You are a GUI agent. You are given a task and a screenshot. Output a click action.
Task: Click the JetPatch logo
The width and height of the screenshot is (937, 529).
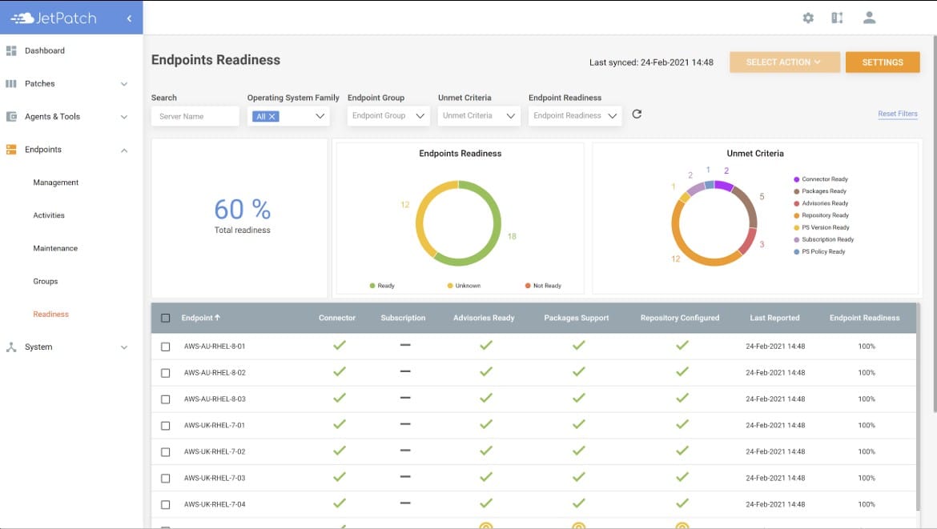click(54, 18)
